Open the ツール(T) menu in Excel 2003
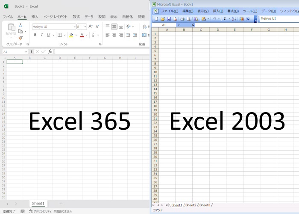Image resolution: width=299 pixels, height=214 pixels. click(250, 11)
